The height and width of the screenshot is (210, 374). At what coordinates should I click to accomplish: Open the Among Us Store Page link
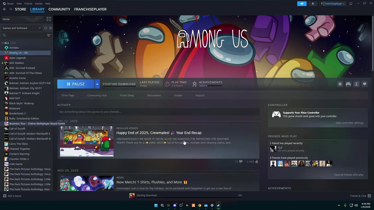68,95
